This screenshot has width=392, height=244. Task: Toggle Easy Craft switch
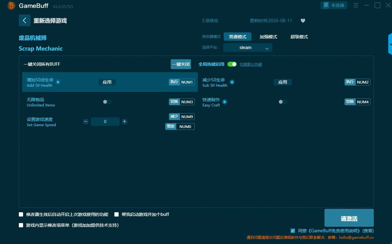coord(283,102)
